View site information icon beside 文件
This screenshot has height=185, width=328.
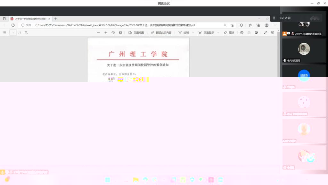click(x=23, y=25)
